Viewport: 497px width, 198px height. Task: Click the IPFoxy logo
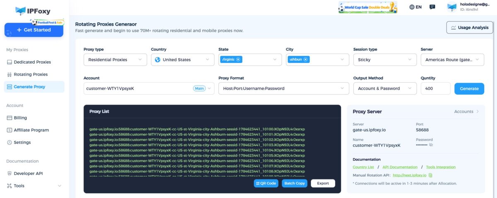pos(32,11)
